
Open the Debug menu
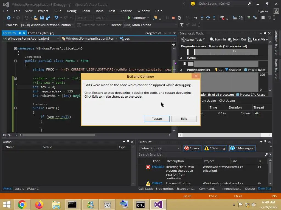pos(72,11)
